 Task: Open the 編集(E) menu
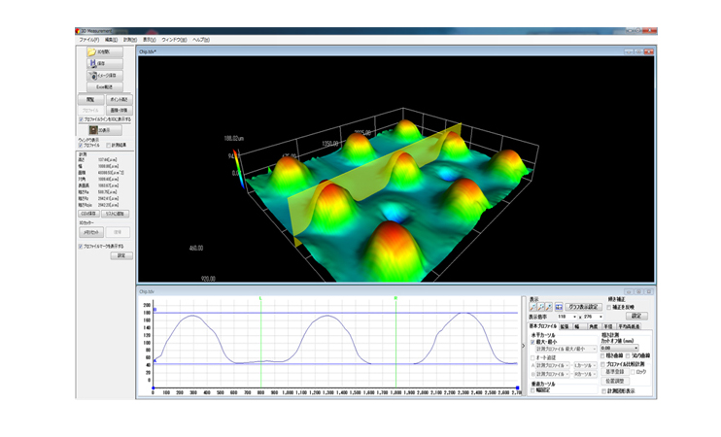pyautogui.click(x=112, y=40)
